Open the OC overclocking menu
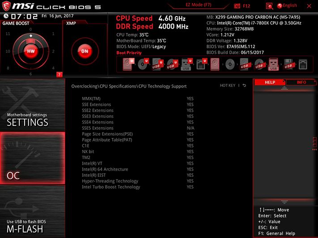 tap(33, 158)
